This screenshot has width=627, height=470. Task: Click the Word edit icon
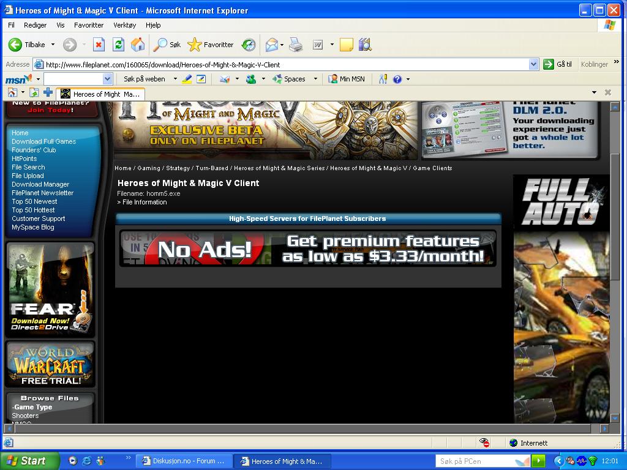318,45
